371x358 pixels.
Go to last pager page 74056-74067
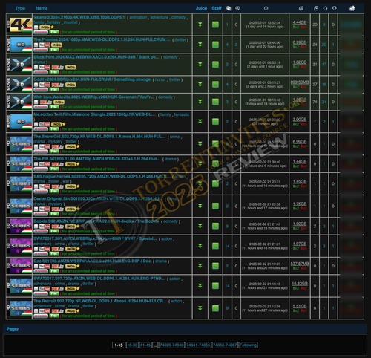click(x=225, y=345)
